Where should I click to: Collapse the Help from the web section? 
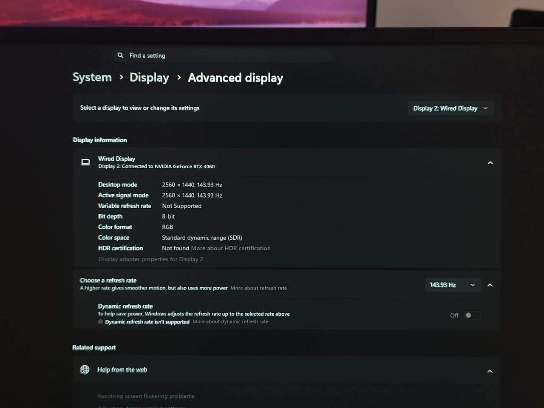490,371
